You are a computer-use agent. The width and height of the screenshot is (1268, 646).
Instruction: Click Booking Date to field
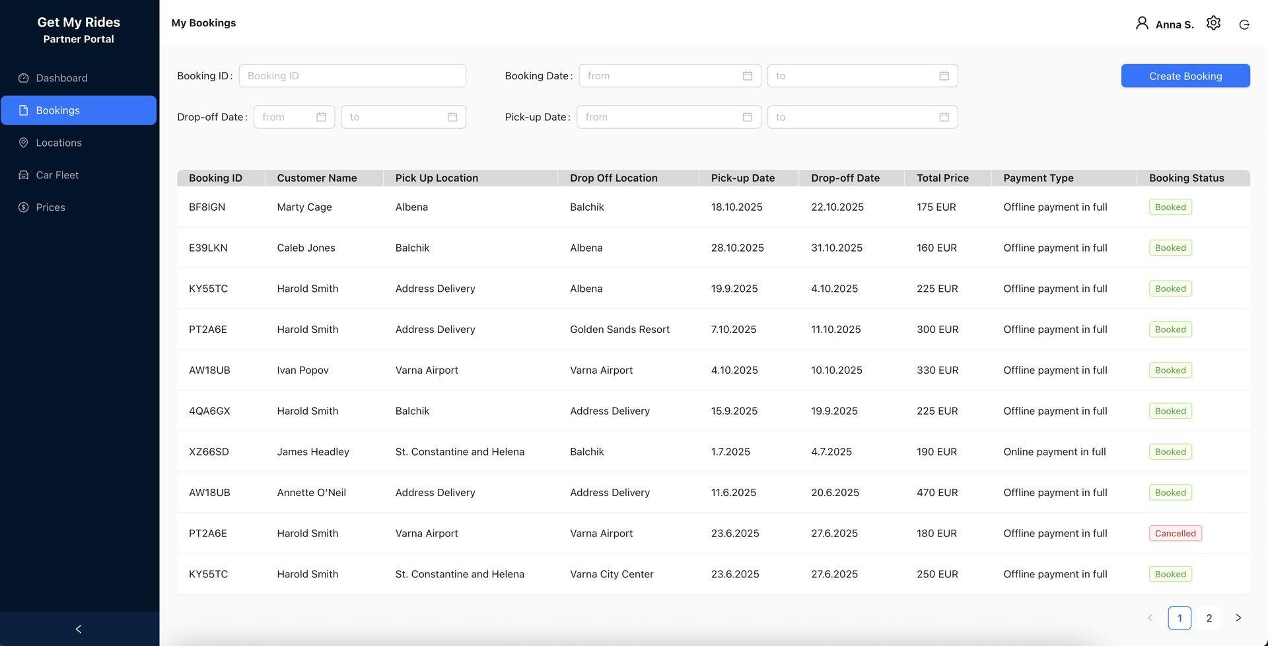coord(863,76)
